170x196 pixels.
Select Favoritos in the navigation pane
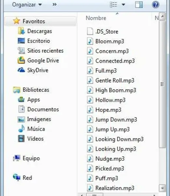(x=40, y=21)
